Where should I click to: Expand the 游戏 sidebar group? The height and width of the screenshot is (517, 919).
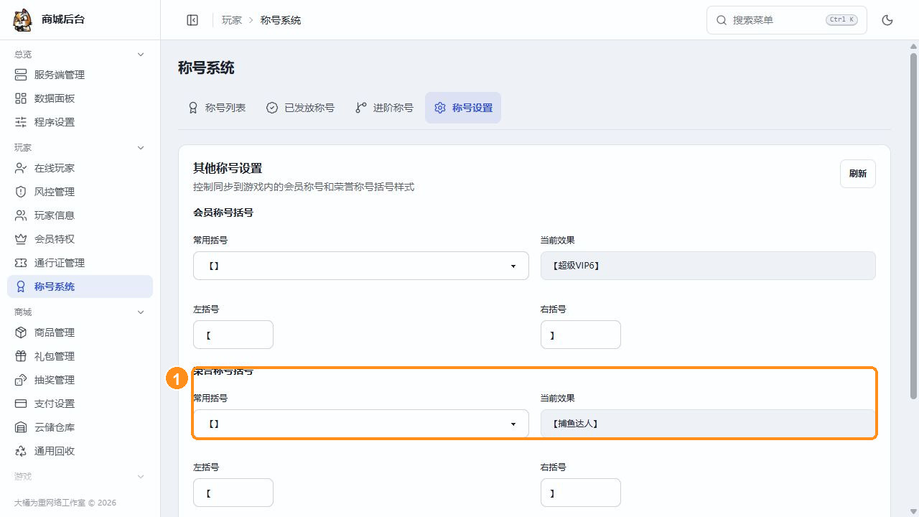80,476
